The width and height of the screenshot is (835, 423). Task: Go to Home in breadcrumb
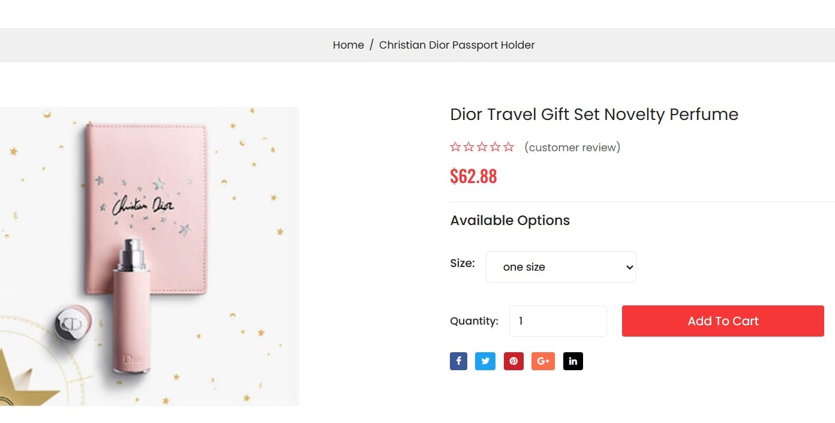[x=349, y=45]
